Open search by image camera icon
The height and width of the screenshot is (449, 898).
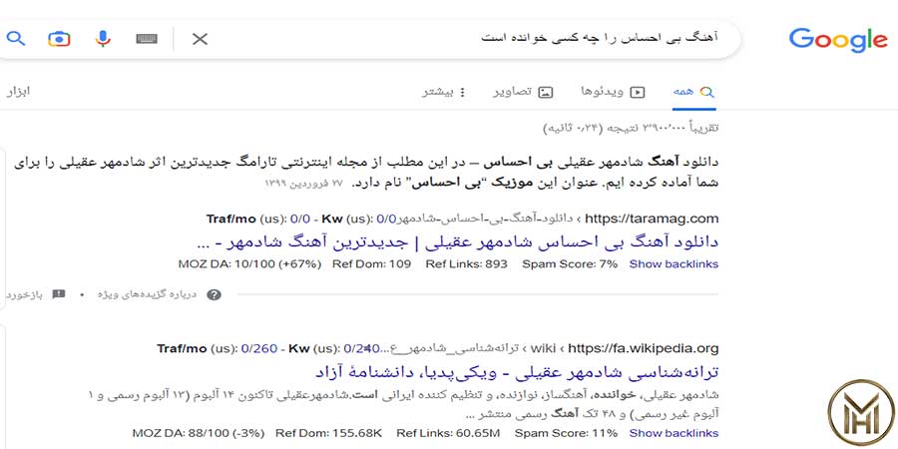pos(59,39)
